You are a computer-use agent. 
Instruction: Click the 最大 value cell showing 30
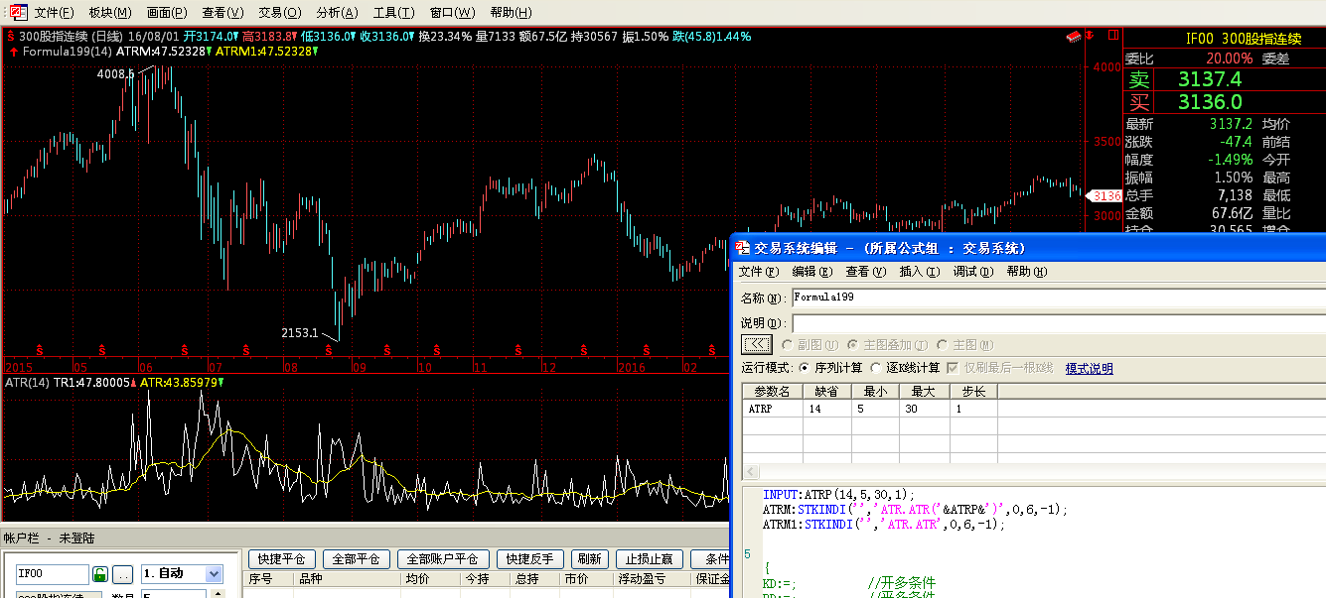point(925,408)
